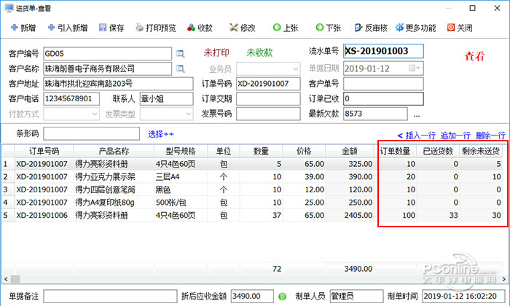Click the 客户电话 input field

[71, 98]
